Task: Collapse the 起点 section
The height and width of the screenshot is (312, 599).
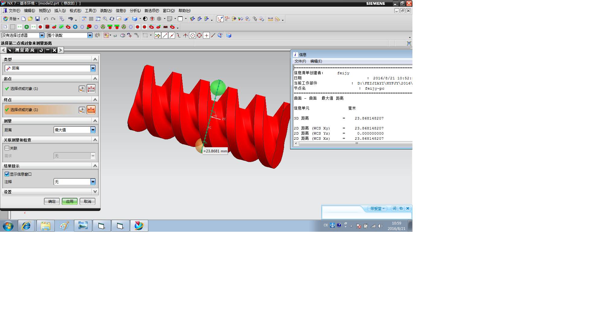Action: pos(95,78)
